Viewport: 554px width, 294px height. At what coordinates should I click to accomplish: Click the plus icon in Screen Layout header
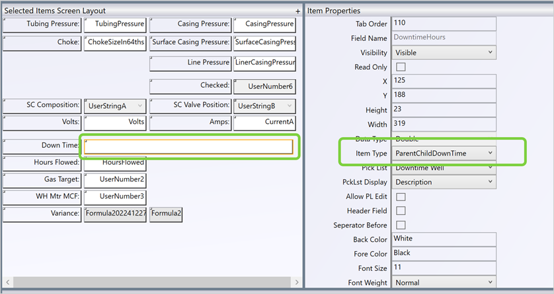tap(297, 11)
